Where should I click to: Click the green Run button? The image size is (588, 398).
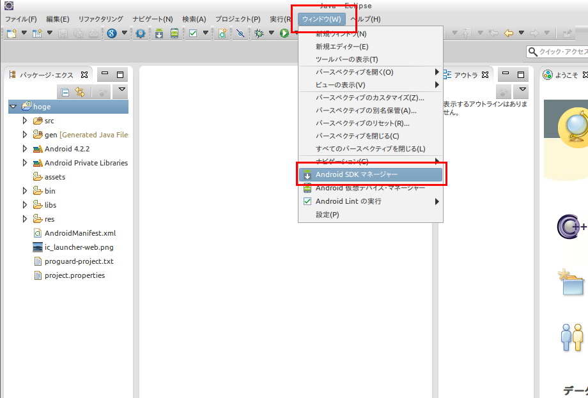point(284,33)
